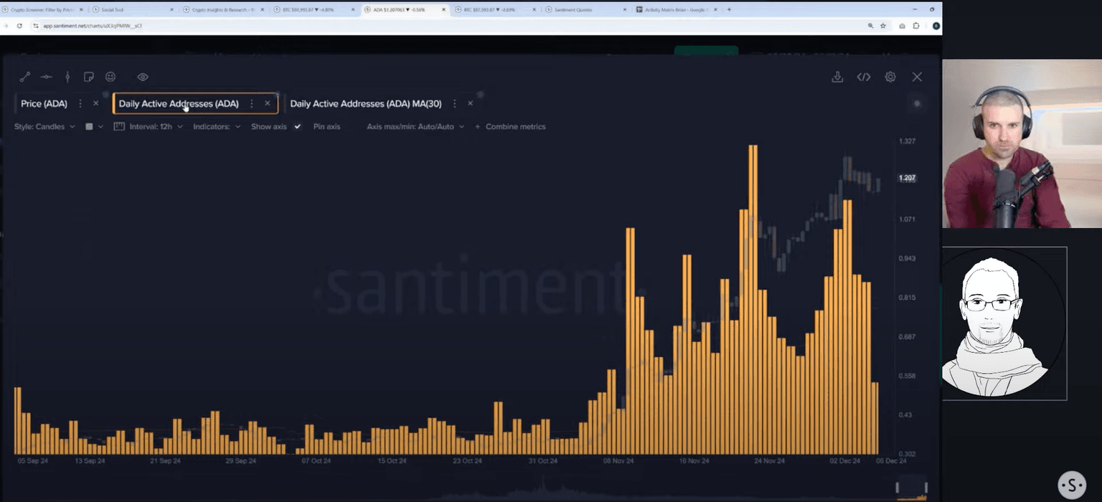The height and width of the screenshot is (502, 1102).
Task: Open chart settings gear
Action: point(890,77)
